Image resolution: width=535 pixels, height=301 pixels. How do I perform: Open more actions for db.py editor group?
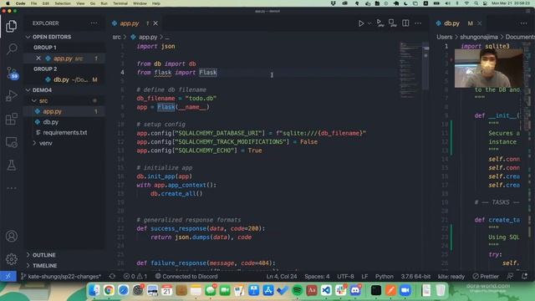pos(524,23)
